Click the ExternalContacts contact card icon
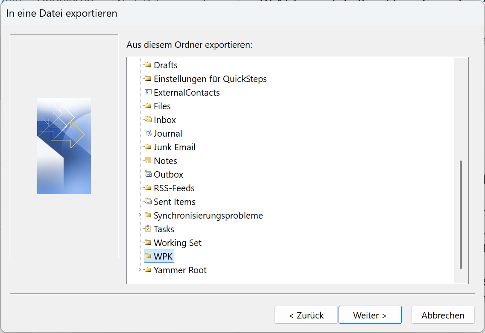 click(x=148, y=92)
